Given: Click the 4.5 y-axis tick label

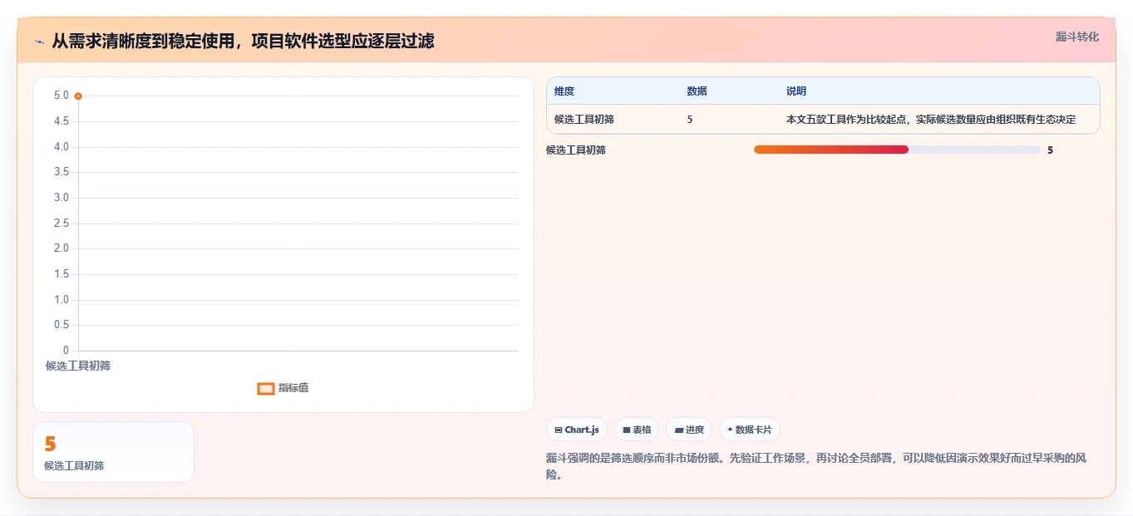Looking at the screenshot, I should [x=61, y=121].
